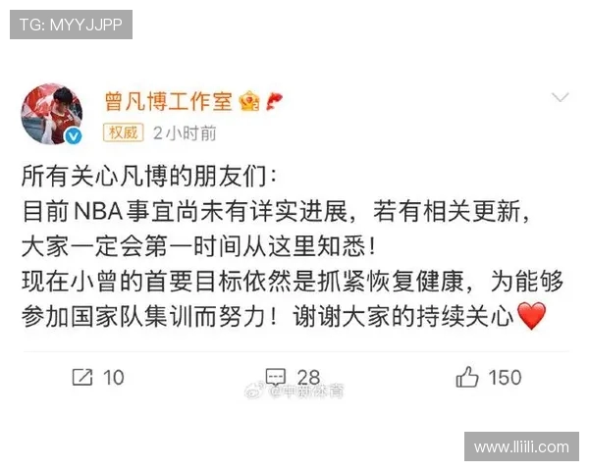Click the 2小时前 timestamp
Image resolution: width=589 pixels, height=471 pixels.
point(185,133)
